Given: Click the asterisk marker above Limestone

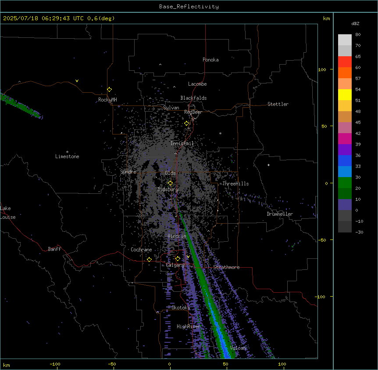Looking at the screenshot, I should pyautogui.click(x=67, y=152).
